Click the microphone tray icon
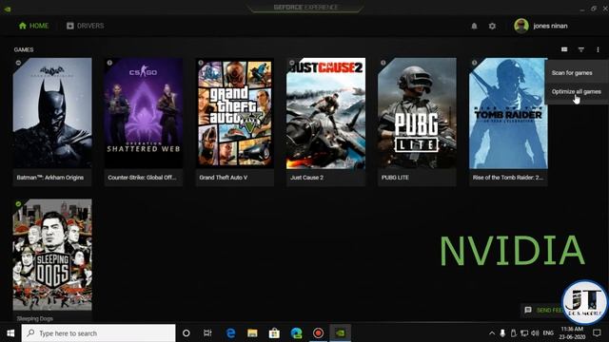 502,333
